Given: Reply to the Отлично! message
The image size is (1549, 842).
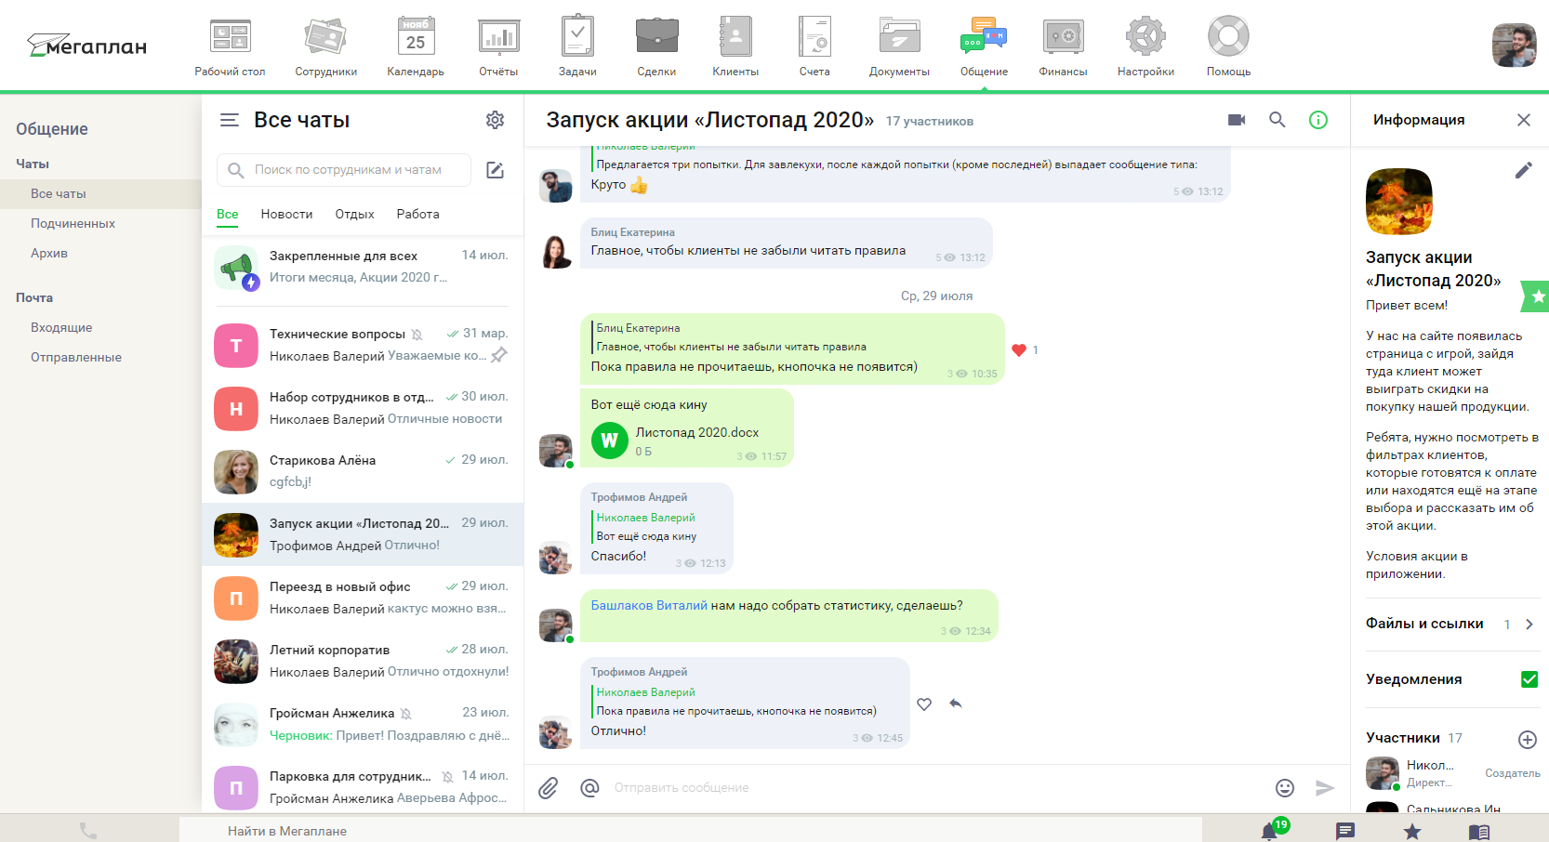Looking at the screenshot, I should pyautogui.click(x=956, y=704).
